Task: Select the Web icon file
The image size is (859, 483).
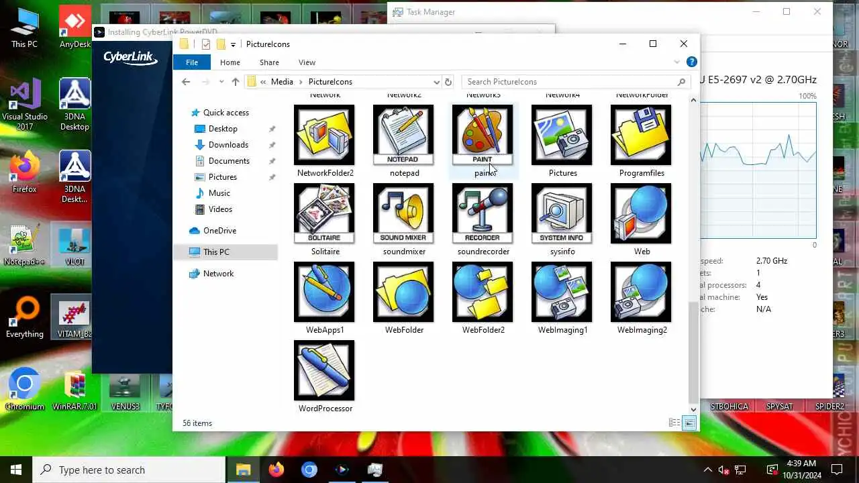Action: pyautogui.click(x=642, y=219)
